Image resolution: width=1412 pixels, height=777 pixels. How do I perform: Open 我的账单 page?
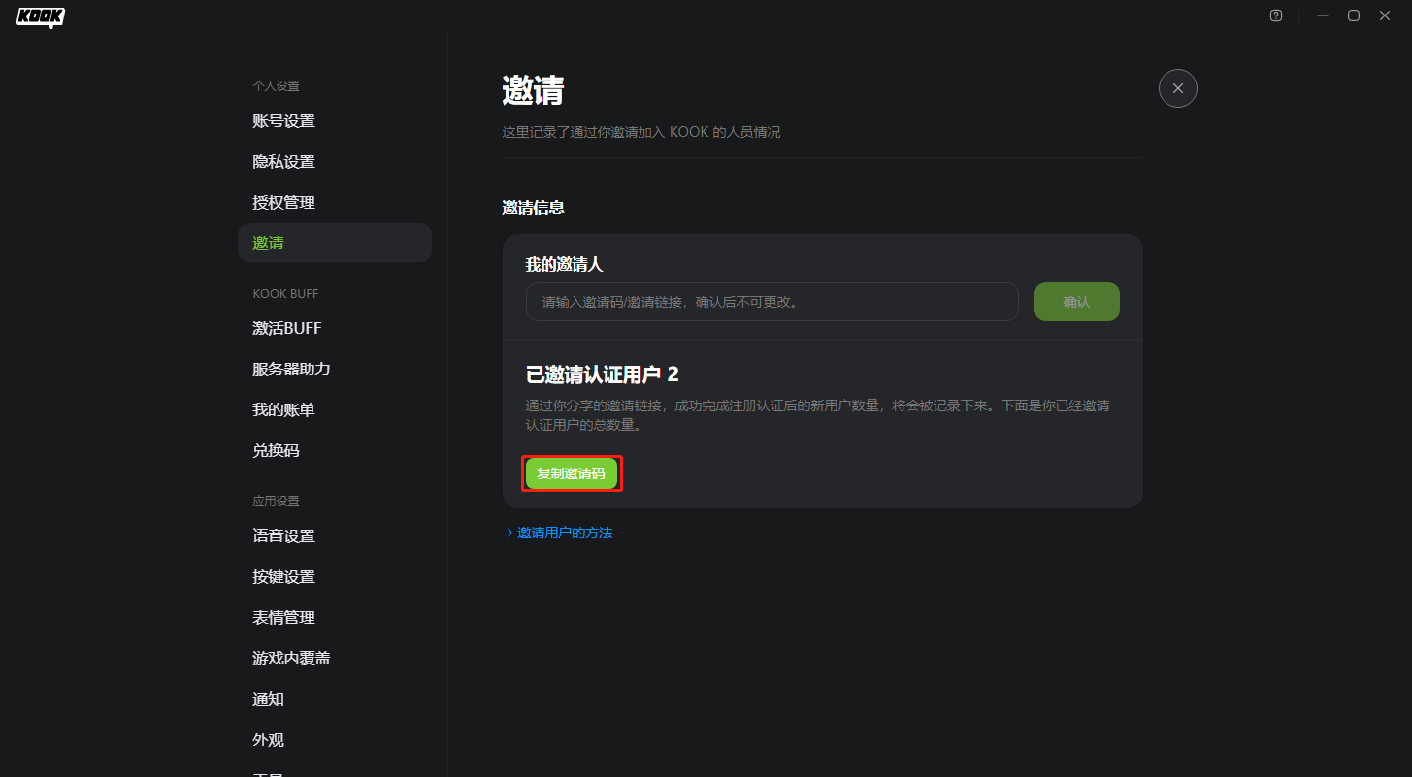pos(335,410)
